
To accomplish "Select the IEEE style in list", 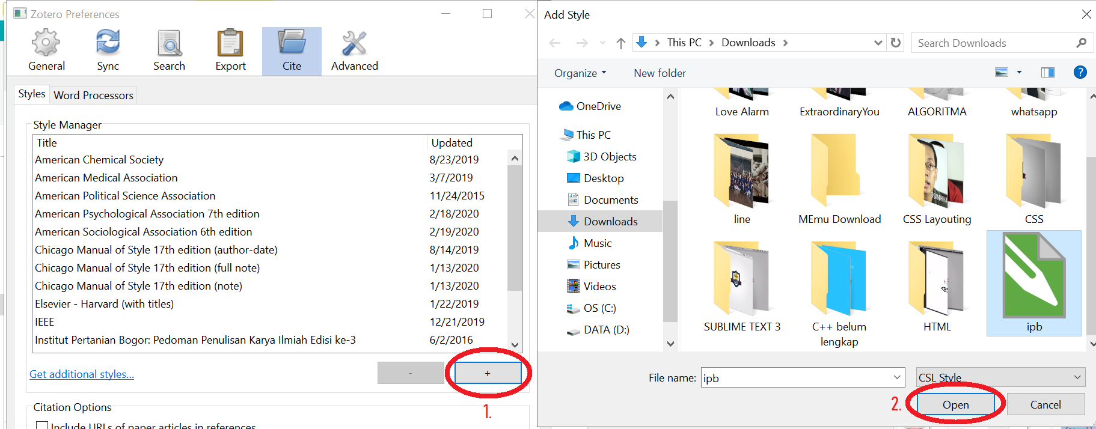I will tap(44, 322).
